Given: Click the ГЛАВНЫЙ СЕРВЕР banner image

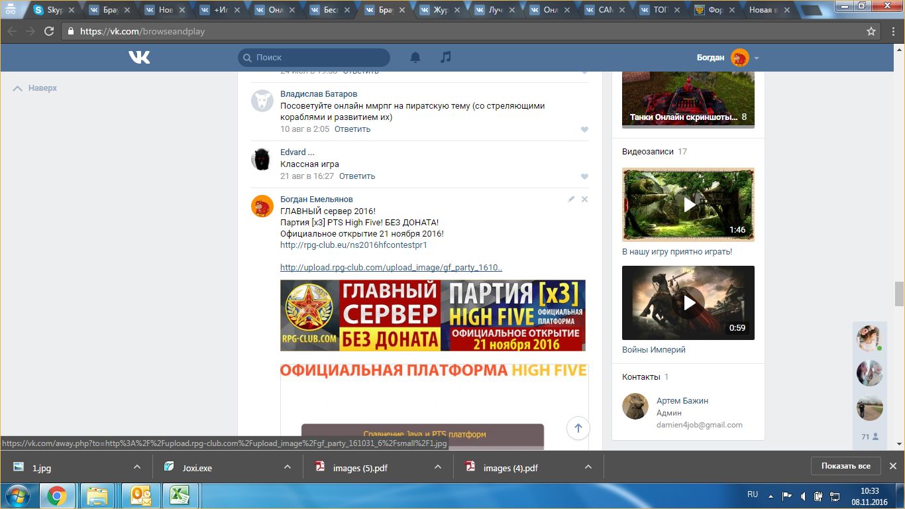Looking at the screenshot, I should [433, 315].
